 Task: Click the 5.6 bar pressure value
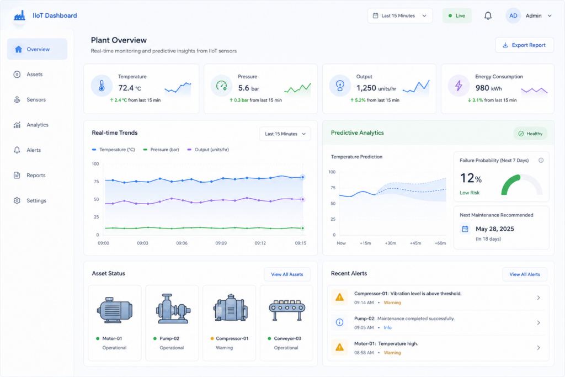248,88
